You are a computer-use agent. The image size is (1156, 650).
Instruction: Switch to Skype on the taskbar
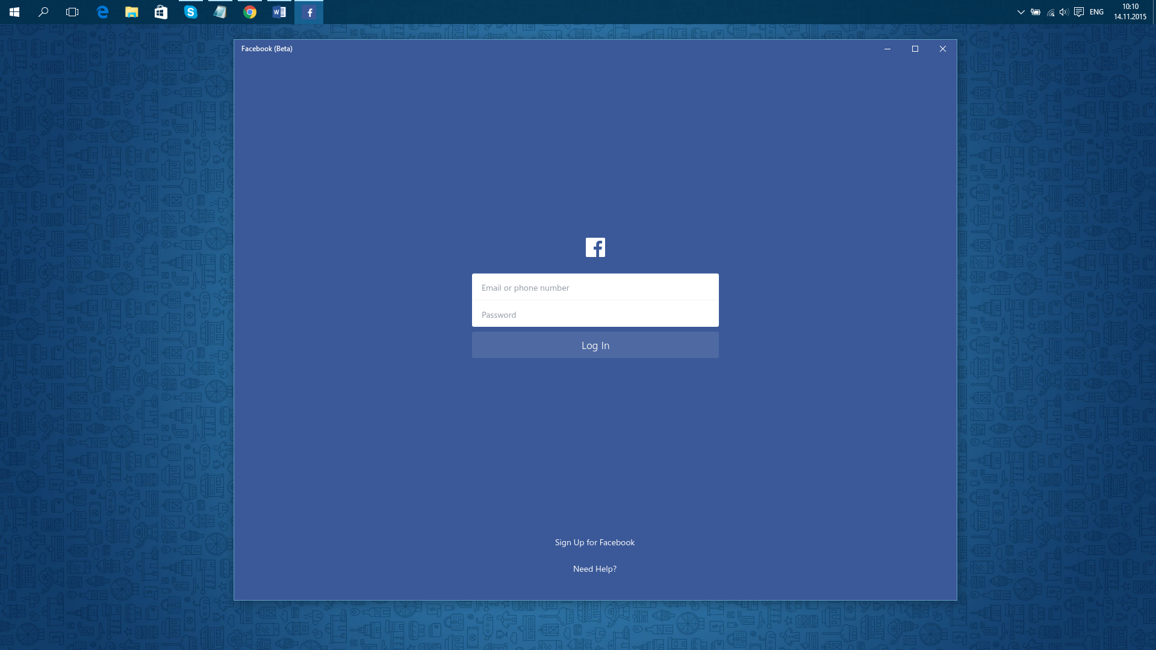190,12
